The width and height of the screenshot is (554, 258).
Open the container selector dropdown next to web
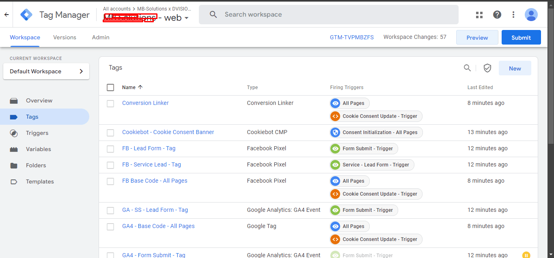click(186, 18)
